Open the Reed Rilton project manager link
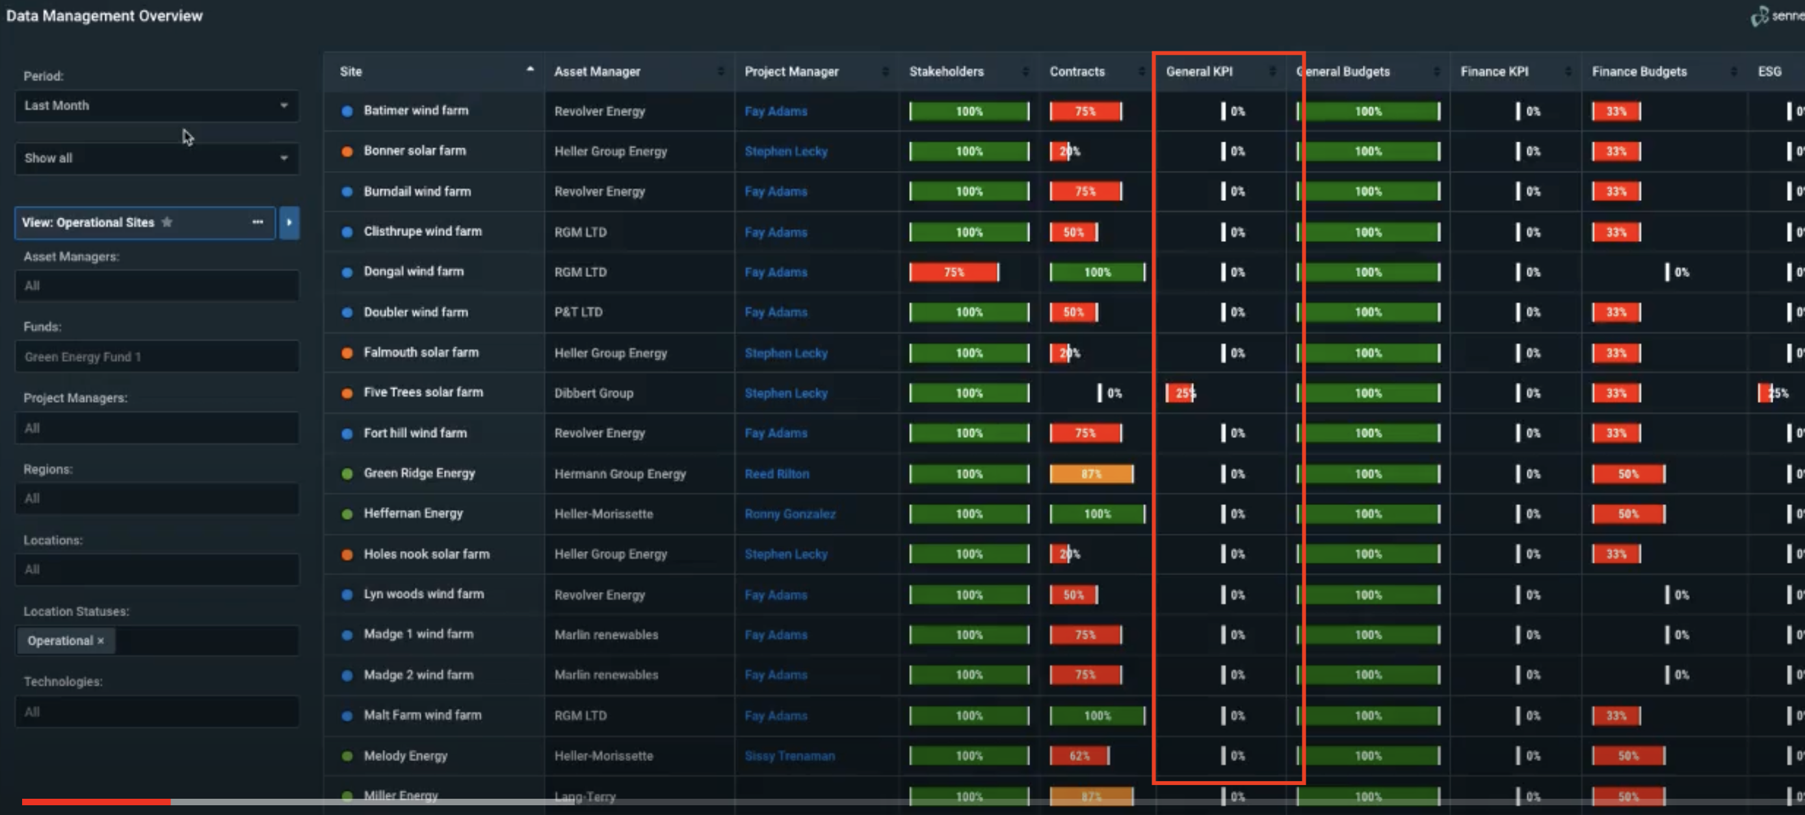Image resolution: width=1805 pixels, height=815 pixels. [x=776, y=474]
